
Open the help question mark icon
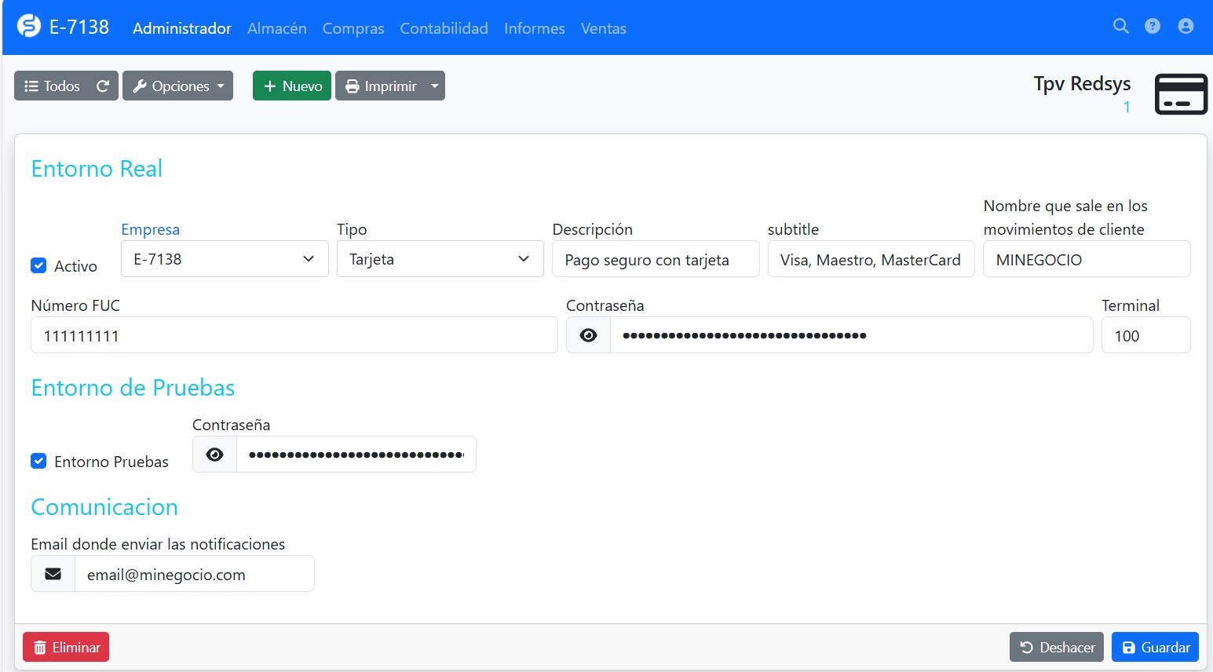pyautogui.click(x=1153, y=27)
